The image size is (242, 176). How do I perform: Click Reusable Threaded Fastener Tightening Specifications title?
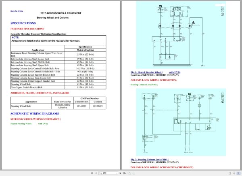(38, 34)
